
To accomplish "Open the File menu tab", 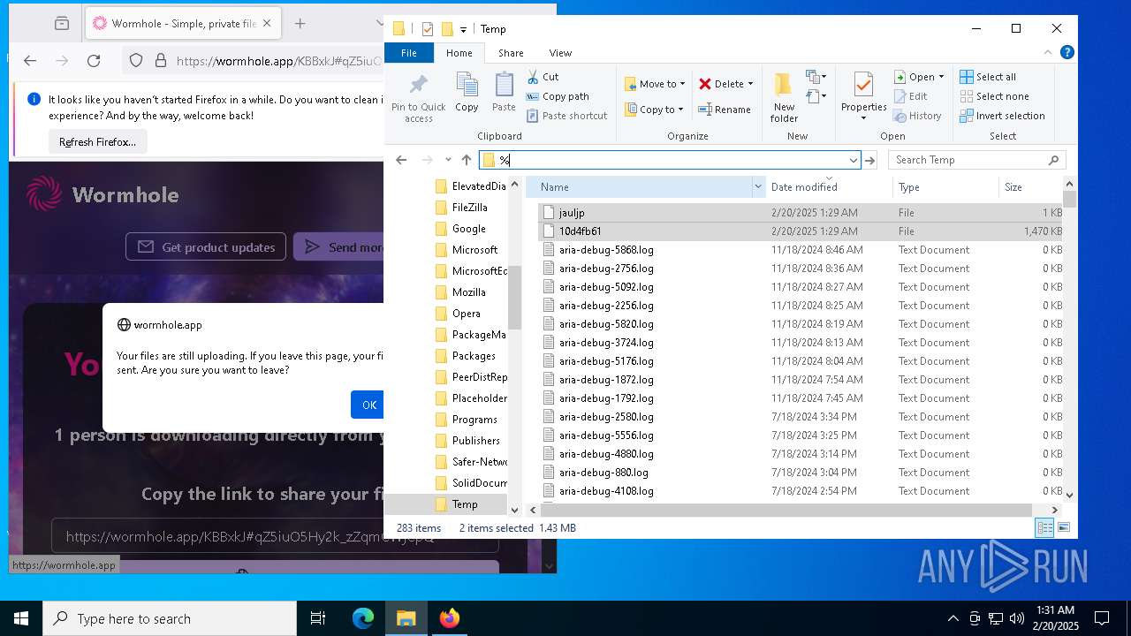I will tap(409, 53).
